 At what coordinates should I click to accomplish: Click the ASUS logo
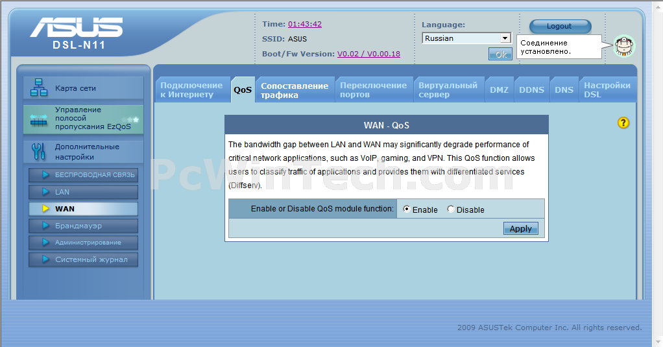pyautogui.click(x=76, y=28)
